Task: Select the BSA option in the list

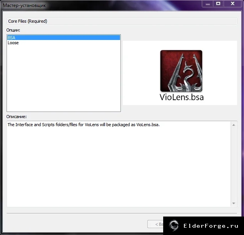Action: [64, 38]
